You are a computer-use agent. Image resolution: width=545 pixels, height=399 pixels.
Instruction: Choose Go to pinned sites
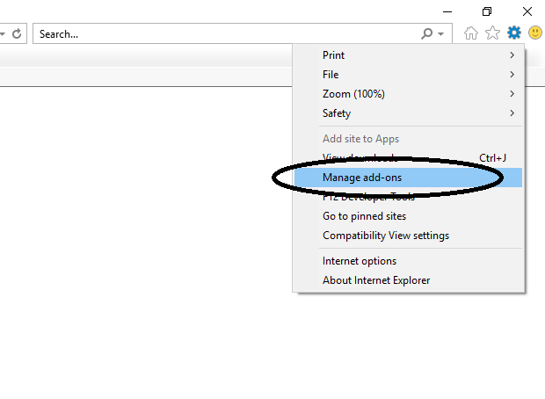pyautogui.click(x=408, y=216)
